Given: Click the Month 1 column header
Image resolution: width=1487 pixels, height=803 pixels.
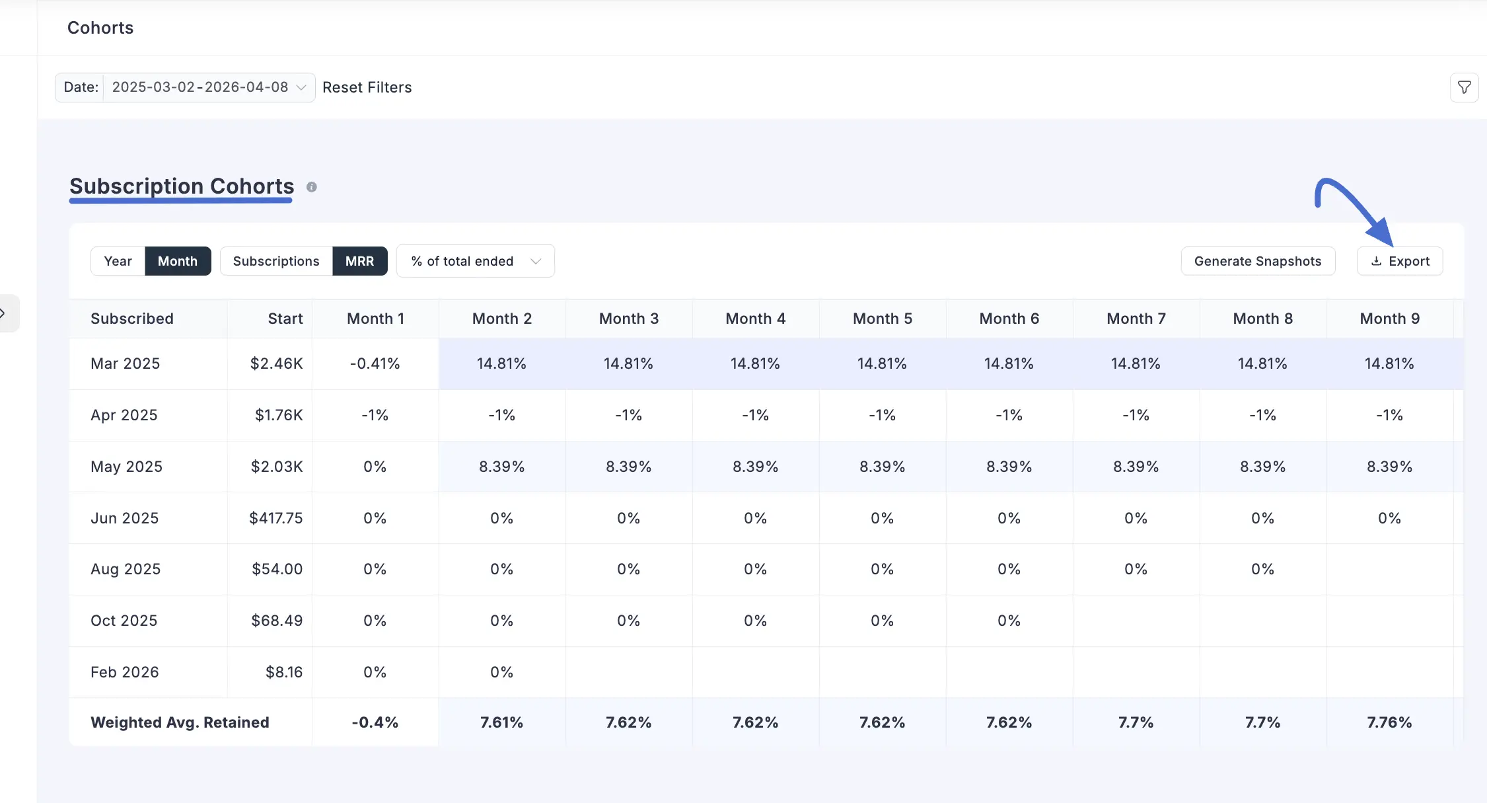Looking at the screenshot, I should coord(375,319).
